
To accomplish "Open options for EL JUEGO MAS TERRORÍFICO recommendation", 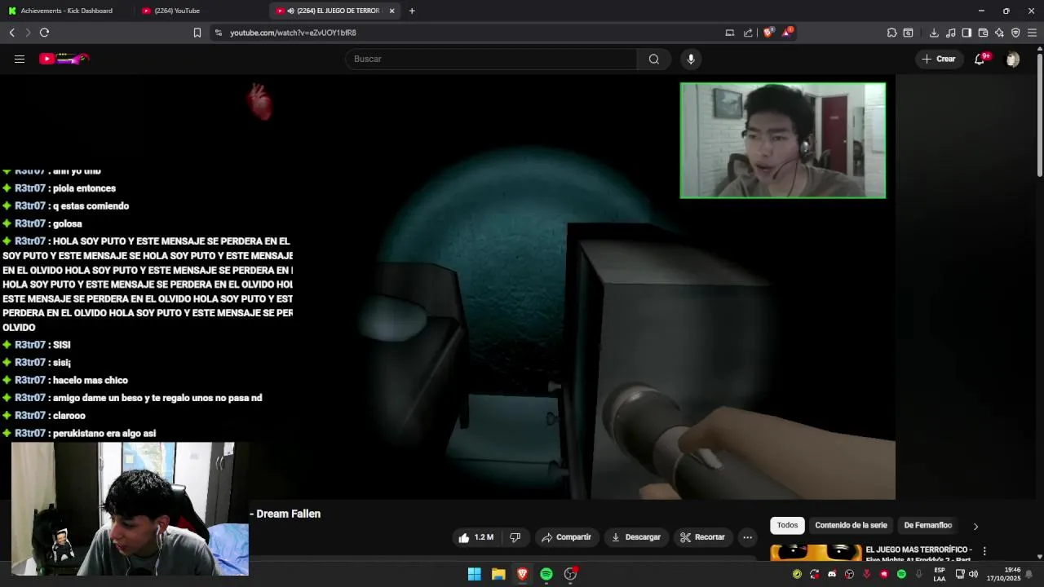I will click(984, 551).
